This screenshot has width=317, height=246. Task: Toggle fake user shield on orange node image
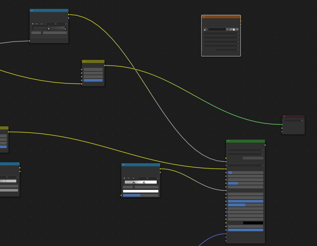[x=227, y=29]
